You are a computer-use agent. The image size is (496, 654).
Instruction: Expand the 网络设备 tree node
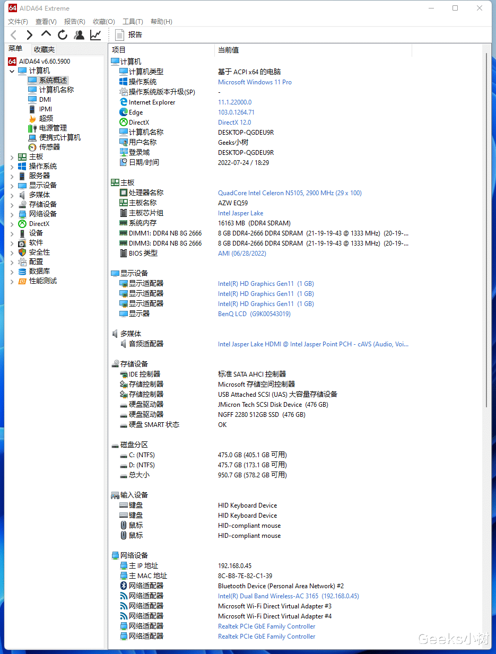pyautogui.click(x=12, y=214)
